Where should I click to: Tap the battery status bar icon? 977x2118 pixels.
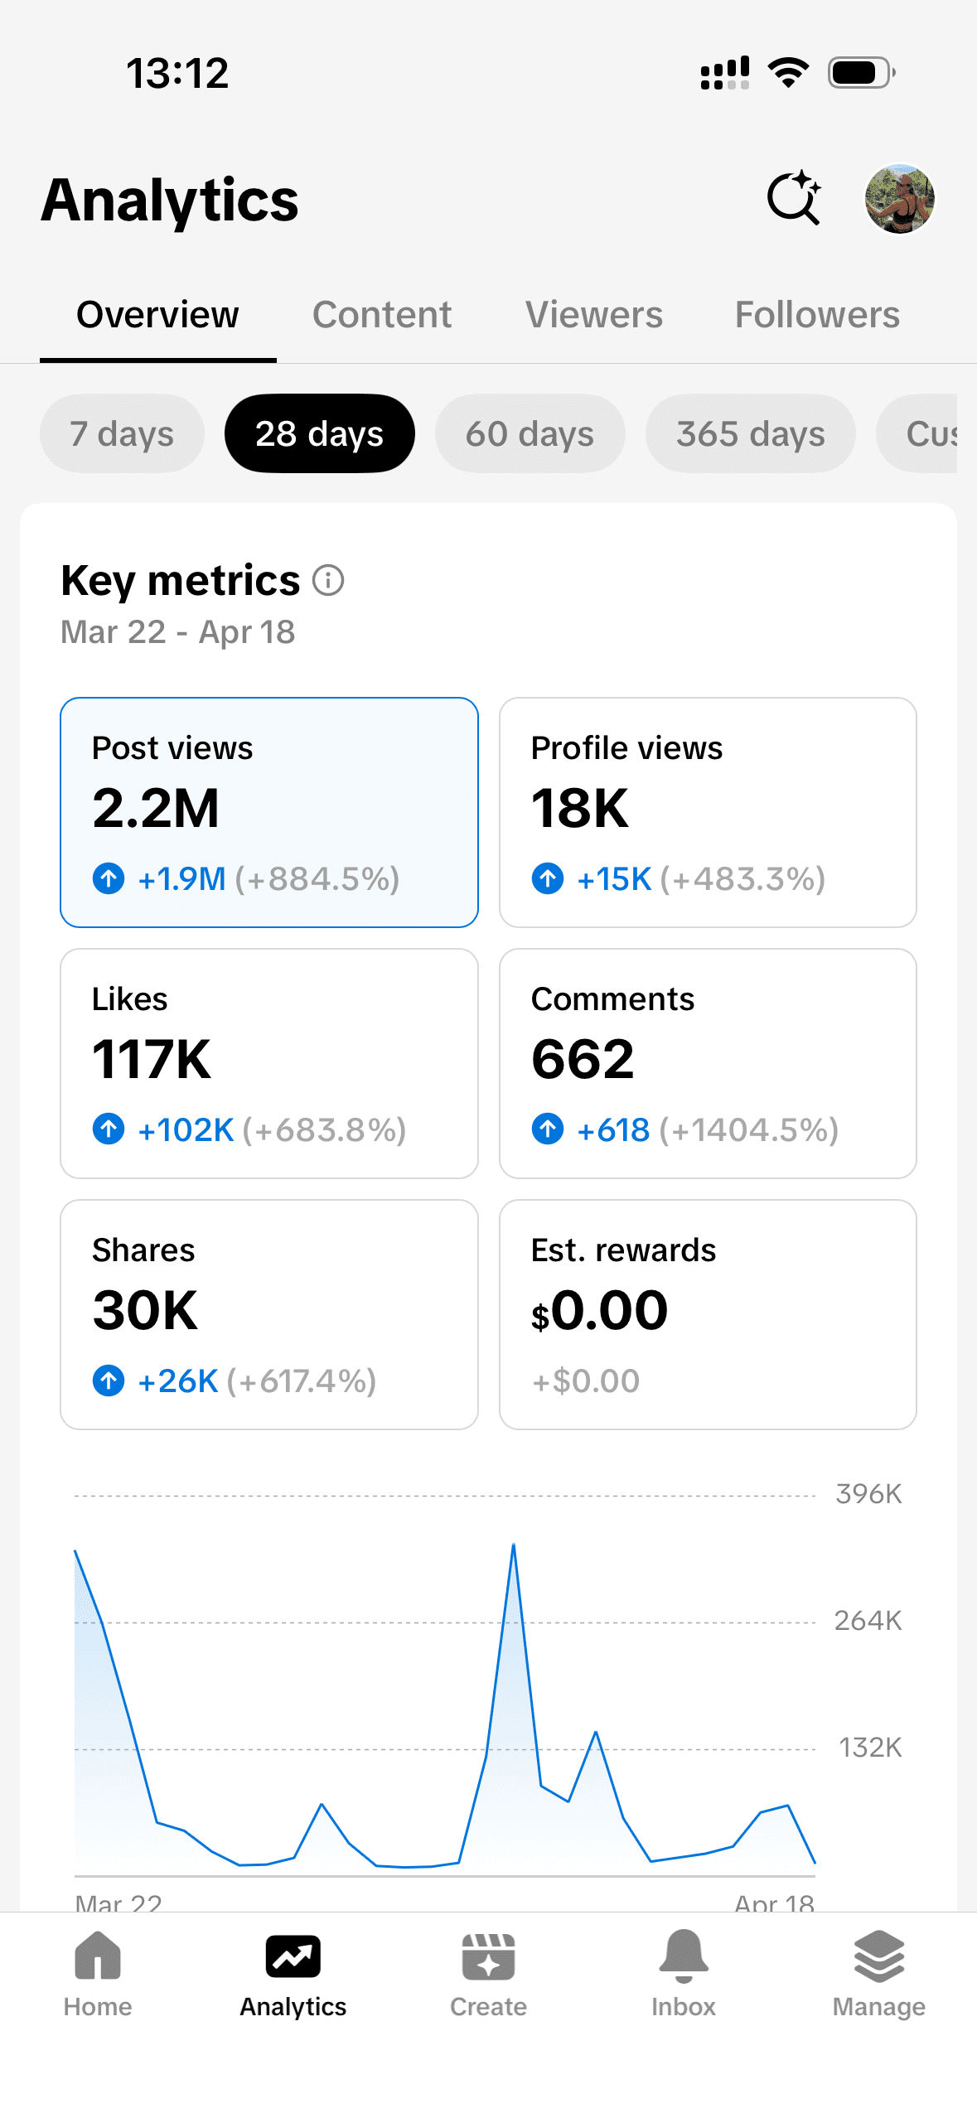coord(862,73)
